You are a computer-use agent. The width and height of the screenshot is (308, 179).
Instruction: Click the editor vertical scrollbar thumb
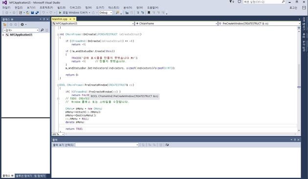(x=299, y=75)
